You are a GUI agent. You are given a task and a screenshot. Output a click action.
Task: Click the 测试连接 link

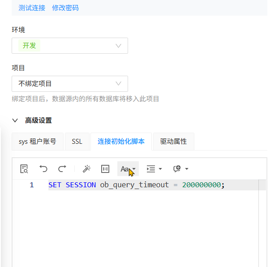32,8
